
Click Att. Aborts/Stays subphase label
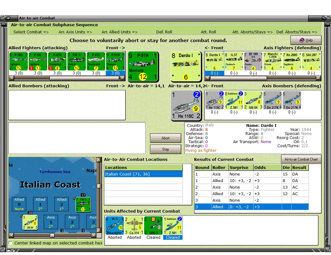click(x=252, y=32)
